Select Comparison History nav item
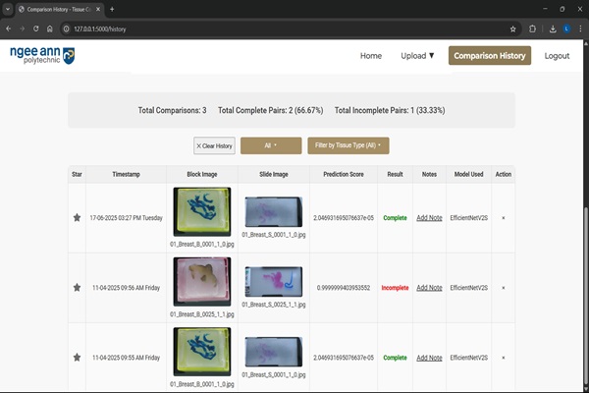The image size is (589, 393). coord(490,56)
